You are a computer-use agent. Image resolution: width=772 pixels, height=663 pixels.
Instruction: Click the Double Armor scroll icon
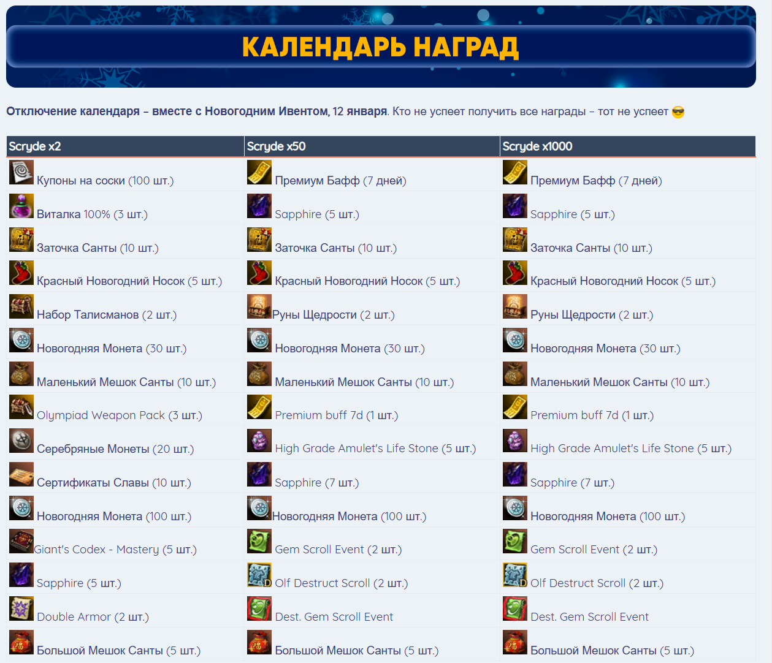point(21,608)
